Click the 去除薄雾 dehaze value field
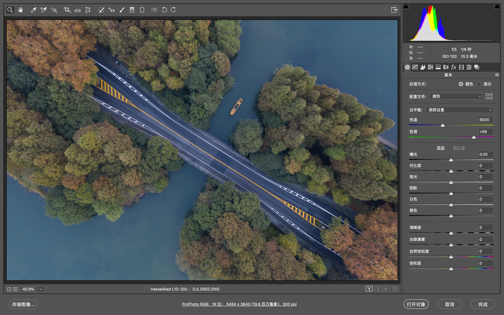This screenshot has width=504, height=315. 486,239
